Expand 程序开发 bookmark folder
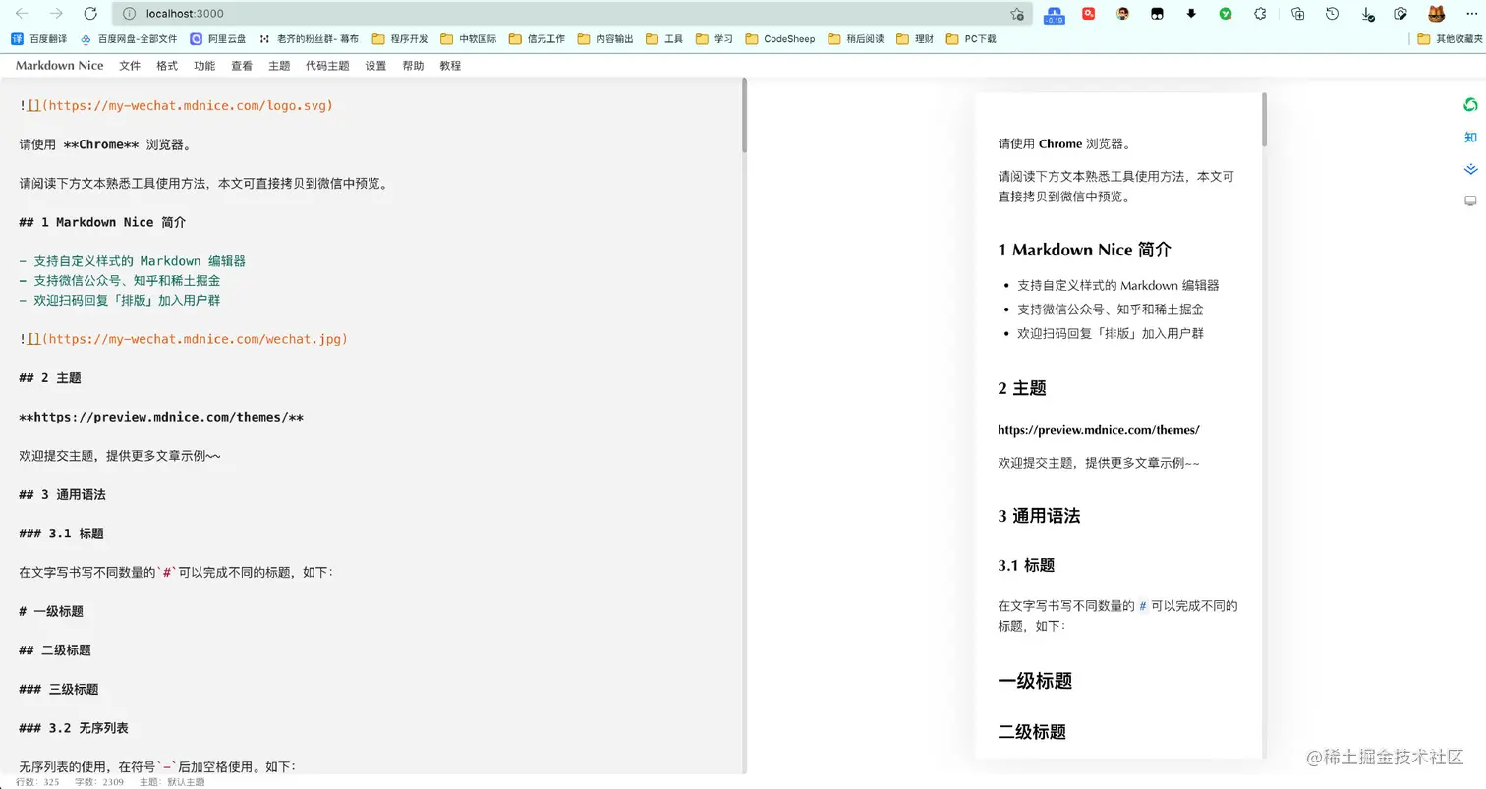 (400, 39)
